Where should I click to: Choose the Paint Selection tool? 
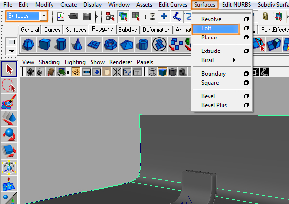[x=9, y=102]
